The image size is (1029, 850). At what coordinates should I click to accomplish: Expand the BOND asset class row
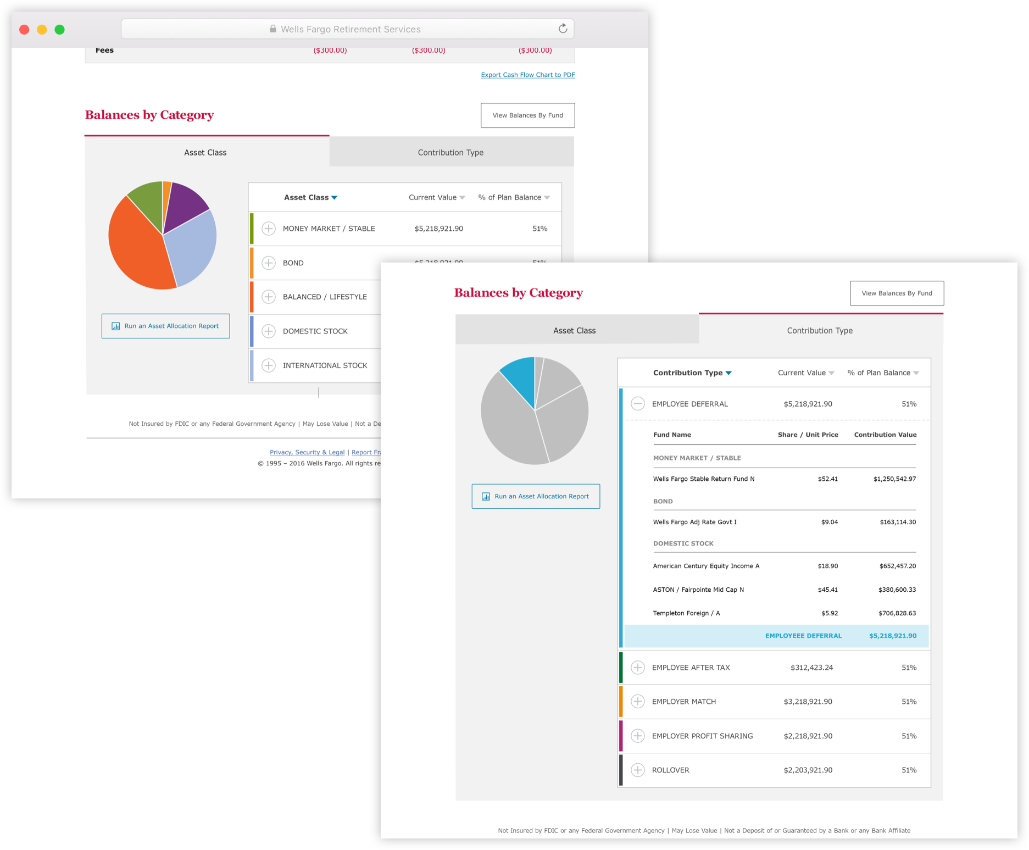(x=268, y=263)
